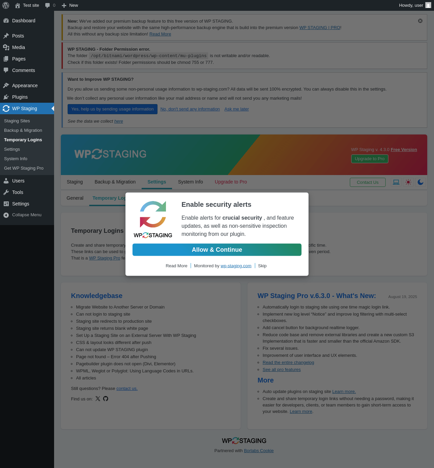The image size is (434, 468).
Task: Click the Users icon in sidebar
Action: 6,181
